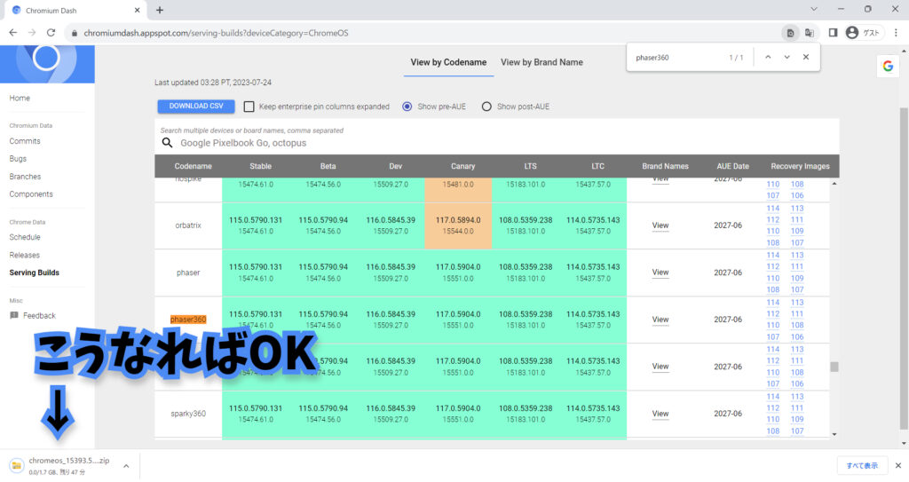Jump to previous find result

click(x=768, y=57)
